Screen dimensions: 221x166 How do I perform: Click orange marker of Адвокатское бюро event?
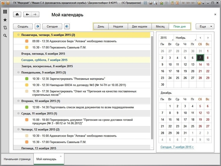tap(27, 41)
